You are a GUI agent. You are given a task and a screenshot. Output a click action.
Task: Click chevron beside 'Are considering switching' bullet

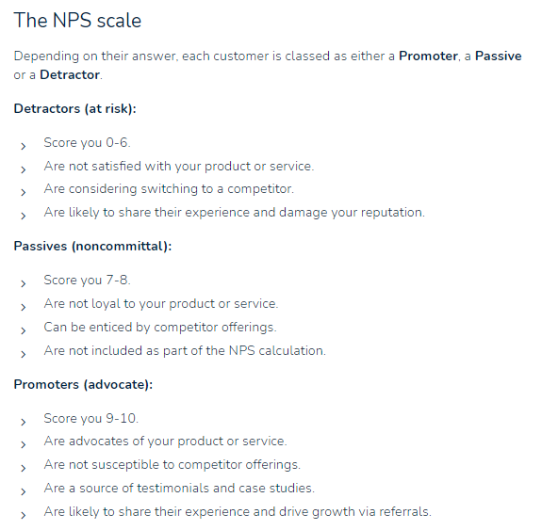coord(24,192)
